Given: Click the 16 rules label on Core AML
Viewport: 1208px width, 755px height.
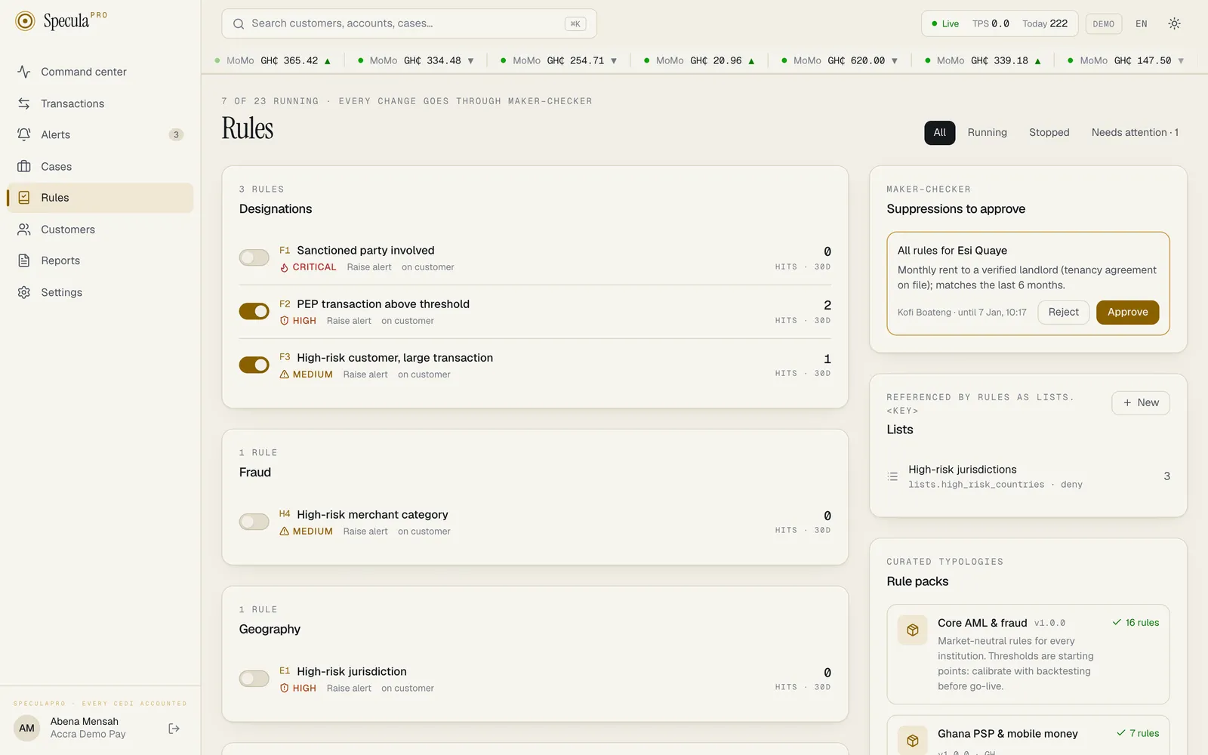Looking at the screenshot, I should point(1136,623).
